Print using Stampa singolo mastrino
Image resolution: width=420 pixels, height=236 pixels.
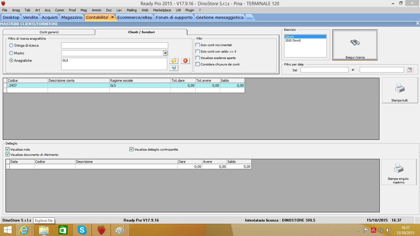tap(399, 172)
